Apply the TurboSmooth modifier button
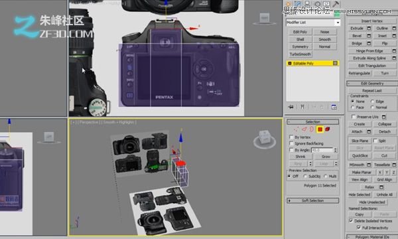Screen dimensions: 398x239 point(300,54)
